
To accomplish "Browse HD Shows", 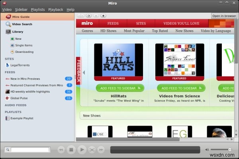I will point(108,31).
